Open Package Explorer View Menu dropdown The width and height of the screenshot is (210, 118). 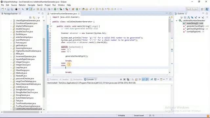pyautogui.click(x=43, y=17)
